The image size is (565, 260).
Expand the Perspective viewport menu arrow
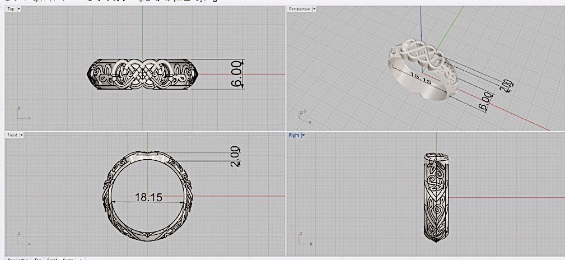click(314, 10)
